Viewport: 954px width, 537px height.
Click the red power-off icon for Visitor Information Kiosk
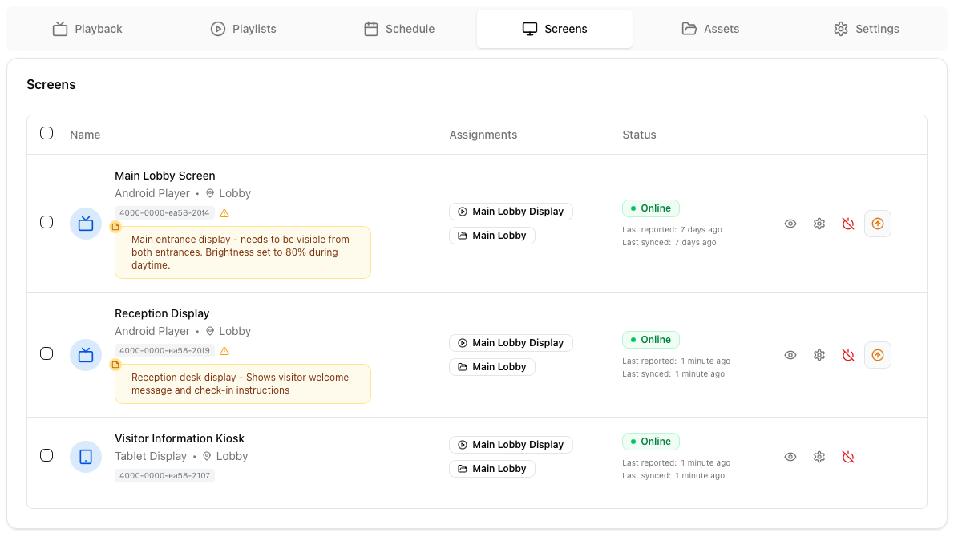click(x=848, y=457)
